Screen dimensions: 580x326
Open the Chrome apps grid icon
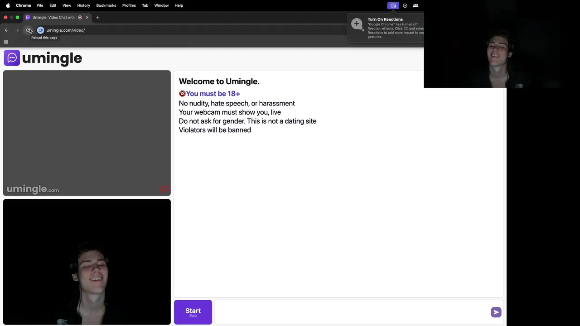[6, 42]
